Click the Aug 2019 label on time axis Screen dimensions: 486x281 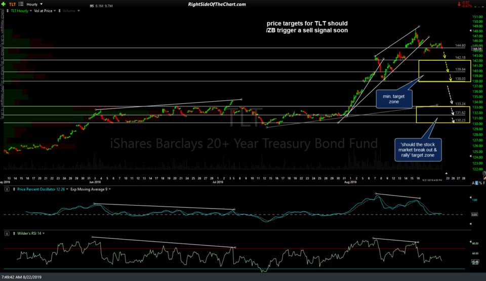pos(350,182)
